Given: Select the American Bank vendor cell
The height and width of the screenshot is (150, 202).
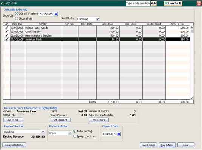Looking at the screenshot, I should click(43, 39).
